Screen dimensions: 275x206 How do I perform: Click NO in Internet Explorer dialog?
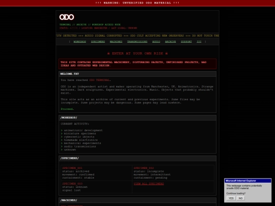point(240,198)
